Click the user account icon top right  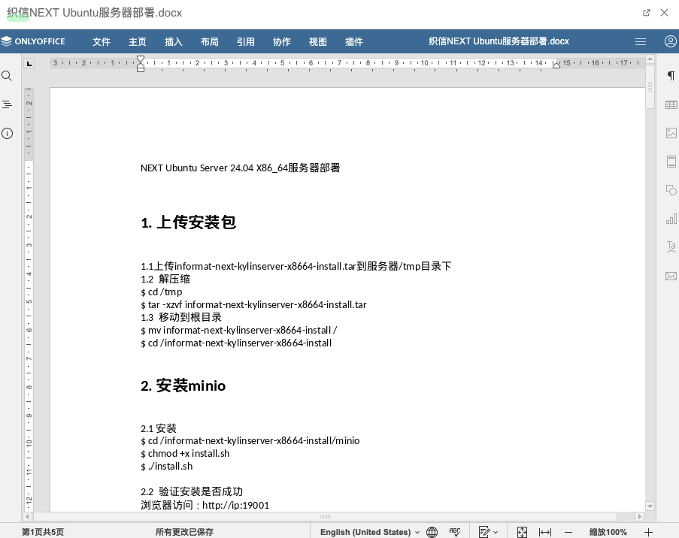pos(670,41)
